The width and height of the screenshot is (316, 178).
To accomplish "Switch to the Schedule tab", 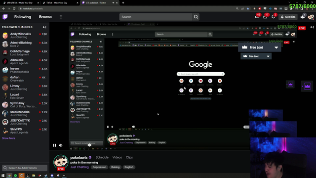I will click(x=102, y=157).
